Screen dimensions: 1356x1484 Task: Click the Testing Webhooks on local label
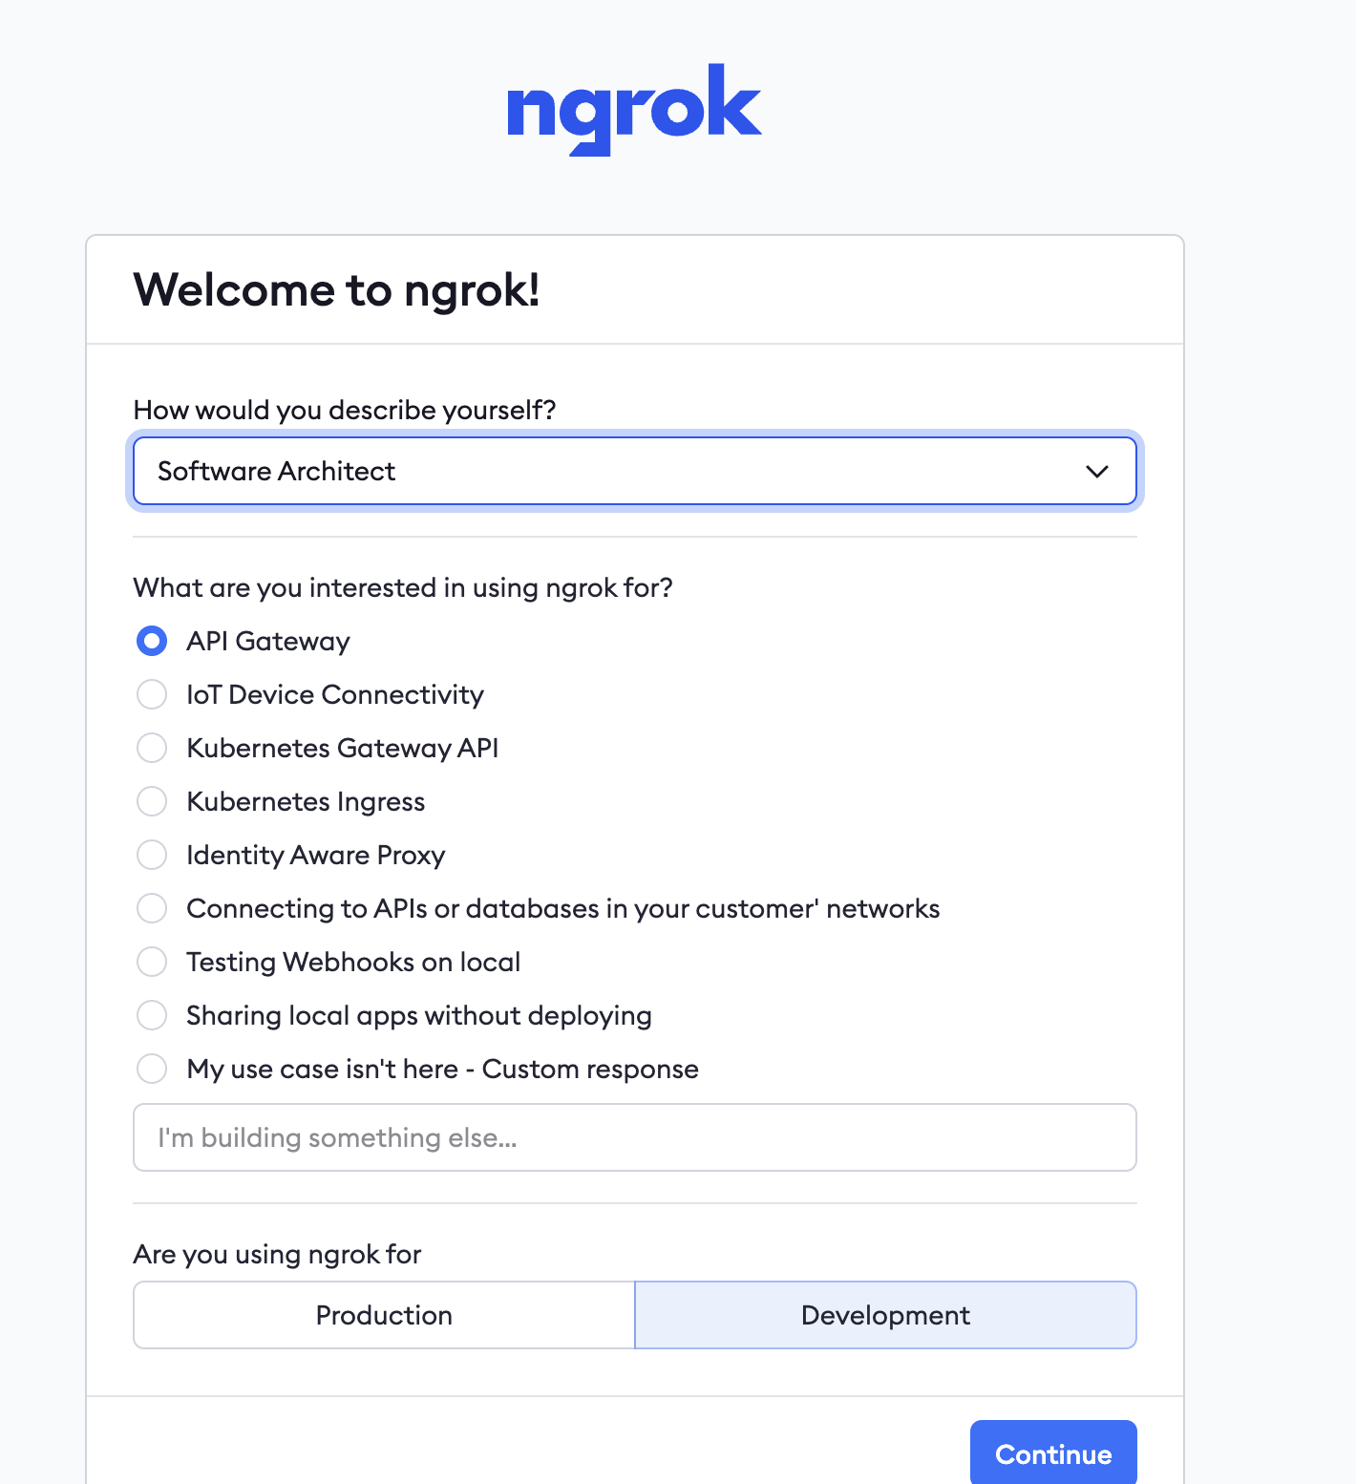click(353, 962)
